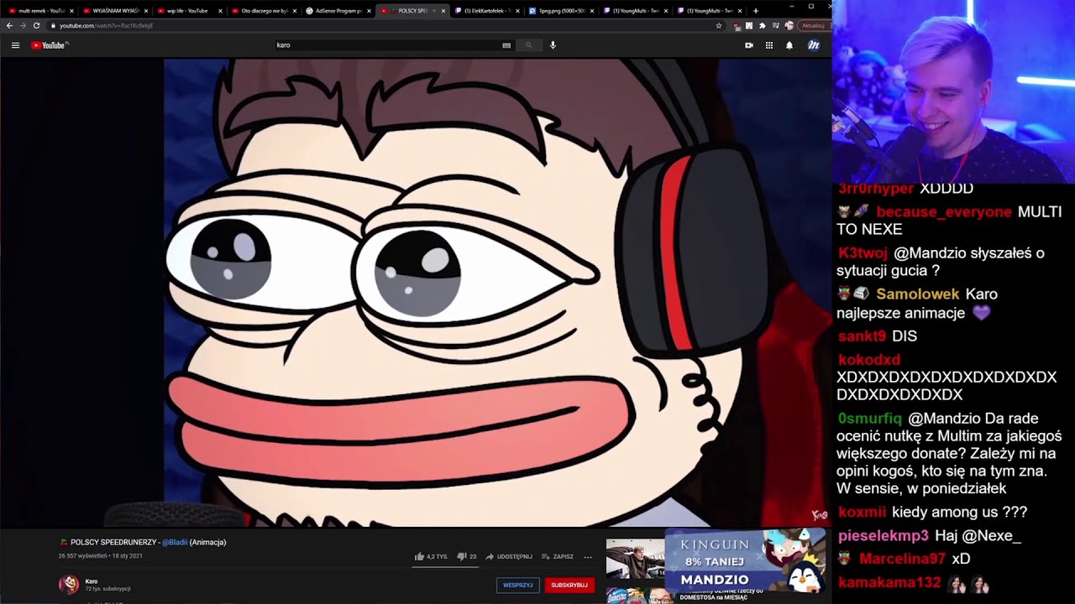The width and height of the screenshot is (1075, 604).
Task: Click username 3rr0rhyper in chat
Action: (877, 190)
